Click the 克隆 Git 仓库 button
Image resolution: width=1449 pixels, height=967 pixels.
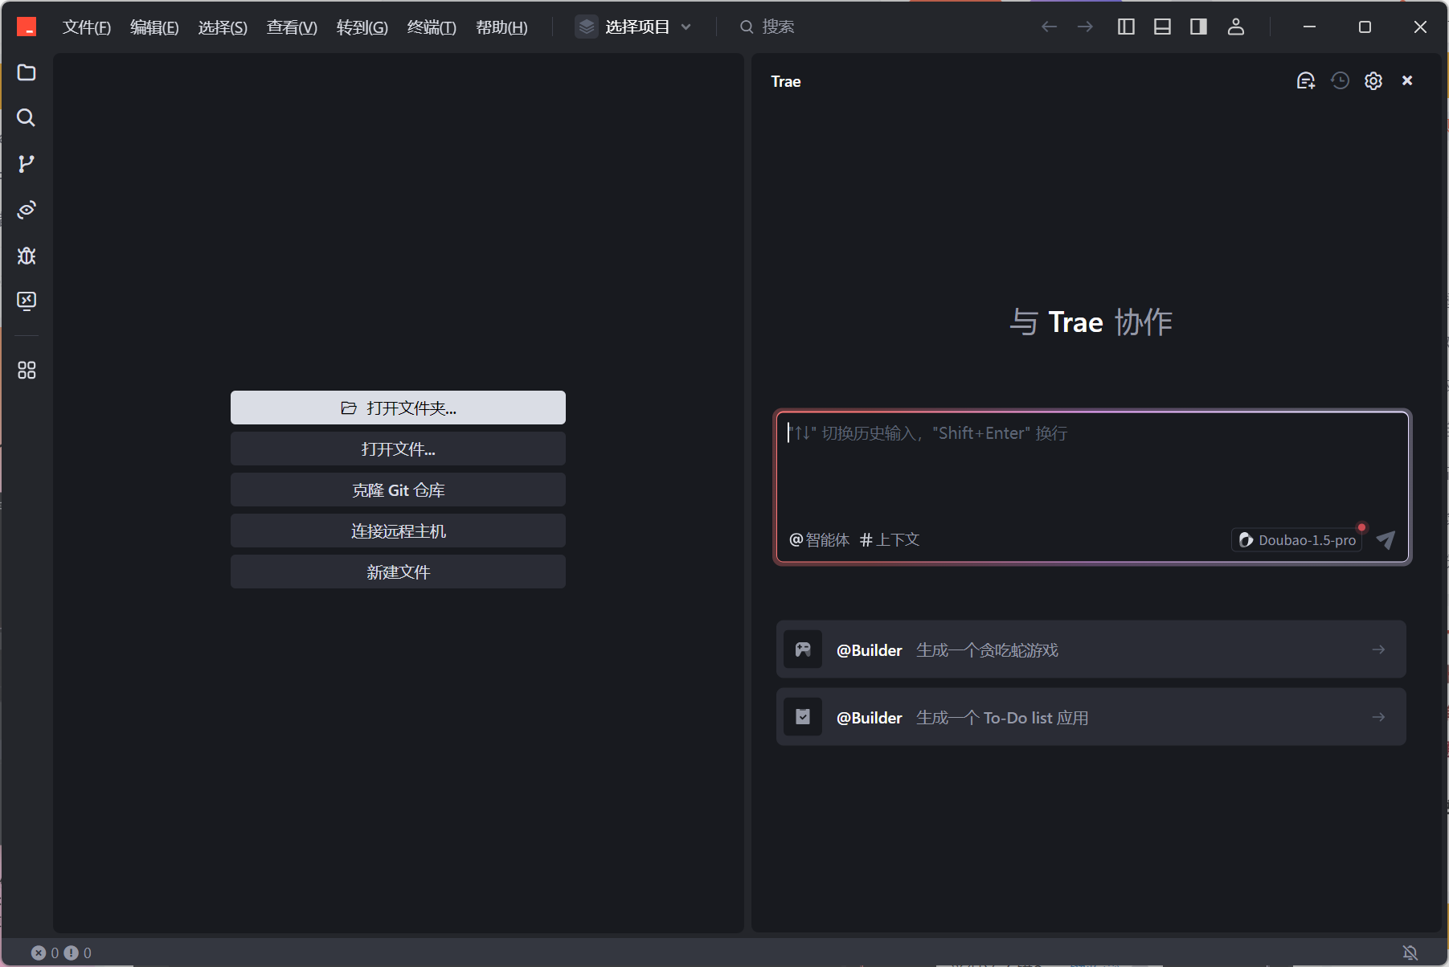pos(398,490)
